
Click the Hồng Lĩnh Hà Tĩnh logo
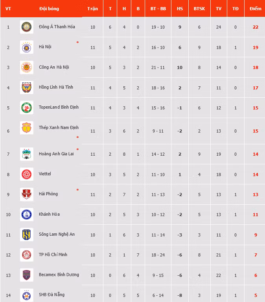(27, 87)
